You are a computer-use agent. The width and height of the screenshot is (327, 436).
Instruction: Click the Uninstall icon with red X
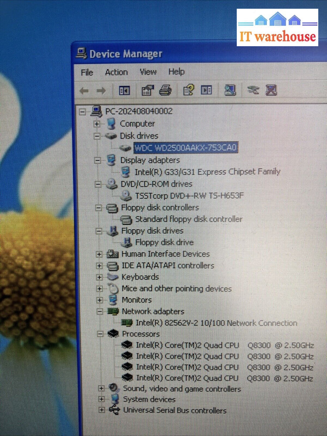tap(271, 90)
